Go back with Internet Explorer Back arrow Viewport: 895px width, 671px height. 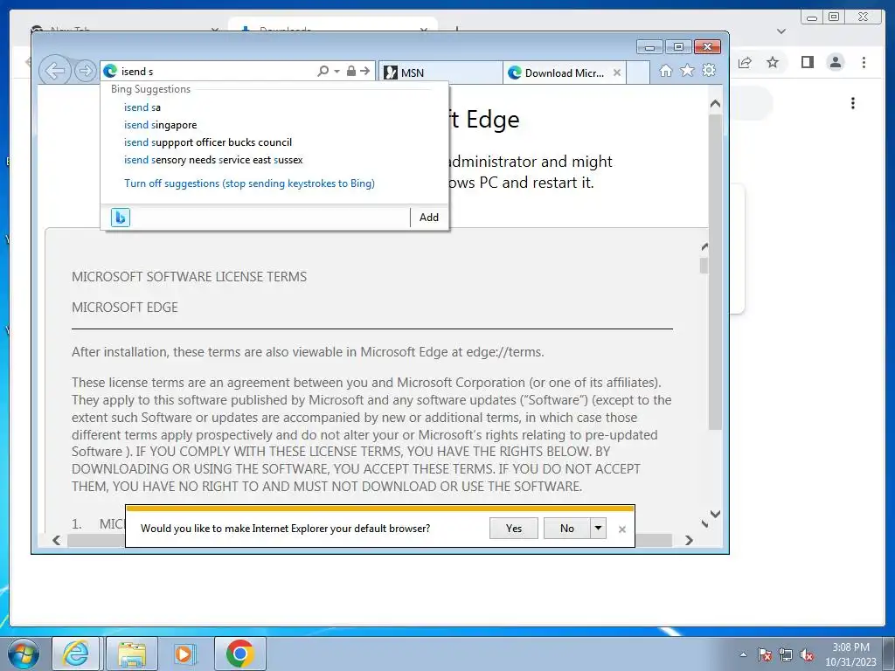[55, 72]
